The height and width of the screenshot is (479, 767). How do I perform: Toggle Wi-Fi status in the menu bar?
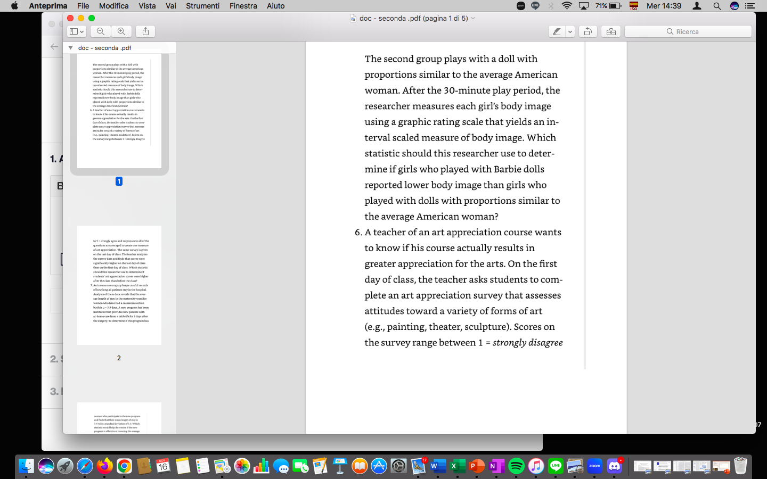point(566,6)
